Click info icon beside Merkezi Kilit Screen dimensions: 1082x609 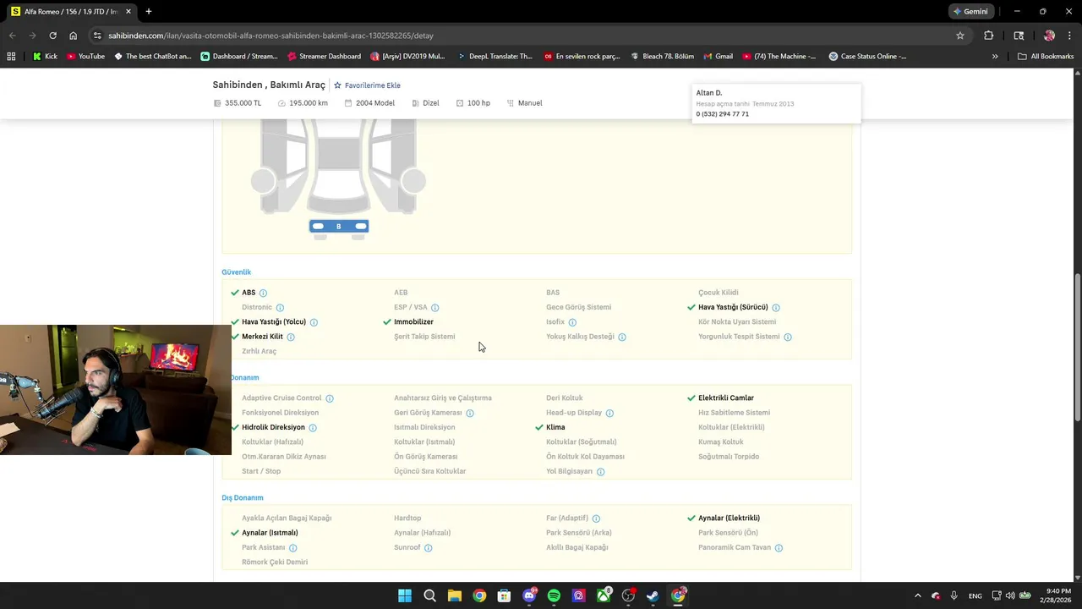point(291,337)
